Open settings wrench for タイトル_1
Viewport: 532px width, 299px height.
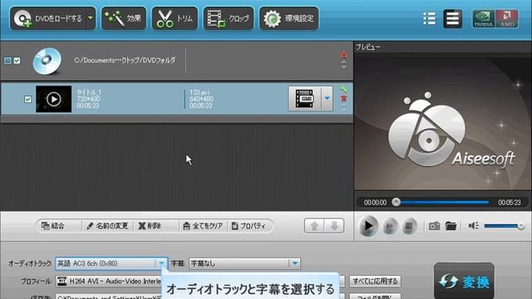(343, 89)
